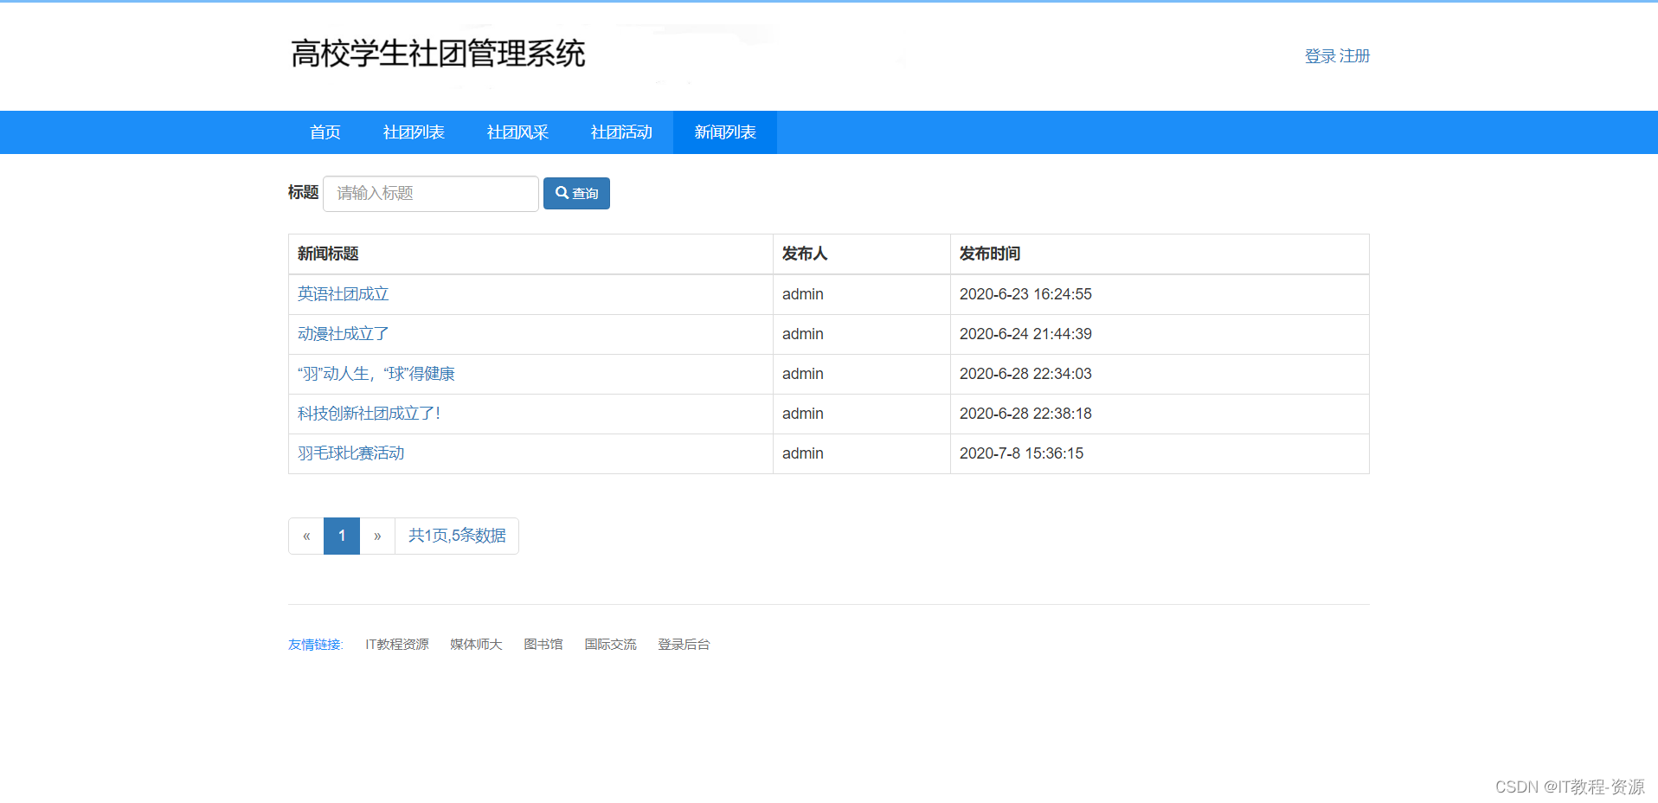Open the 图书馆 footer link

tap(543, 645)
